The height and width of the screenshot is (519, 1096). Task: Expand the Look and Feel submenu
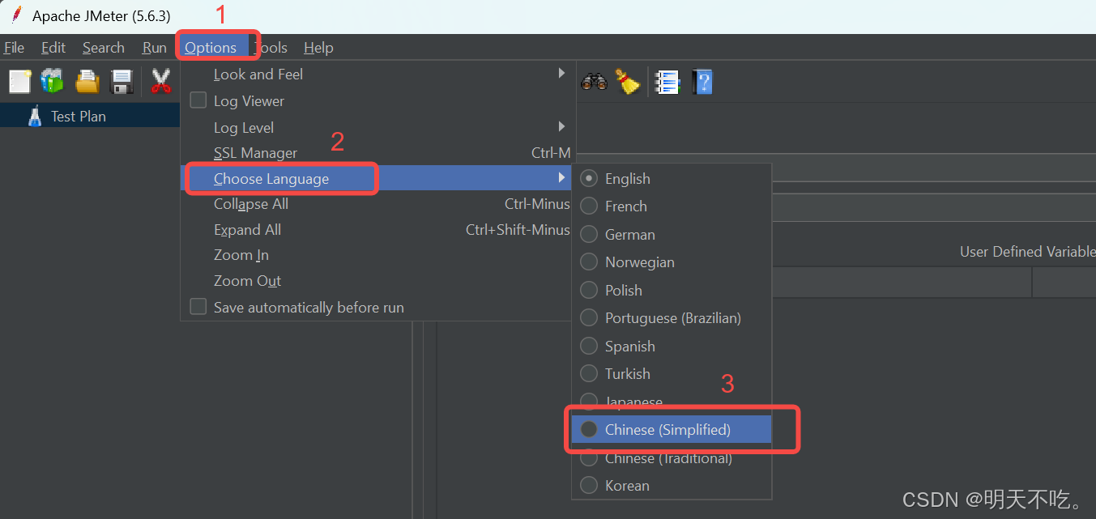click(x=377, y=74)
